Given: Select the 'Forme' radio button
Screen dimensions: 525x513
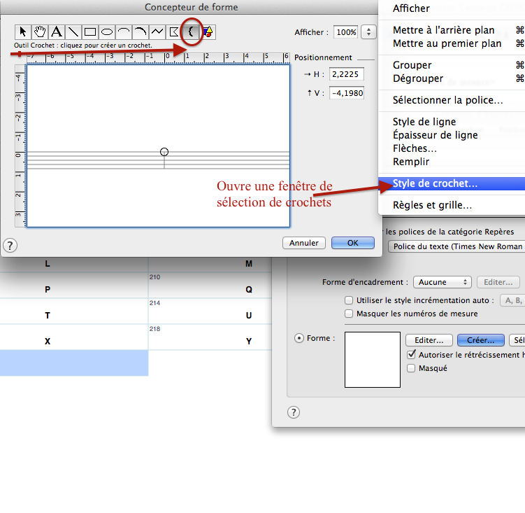Looking at the screenshot, I should [299, 338].
